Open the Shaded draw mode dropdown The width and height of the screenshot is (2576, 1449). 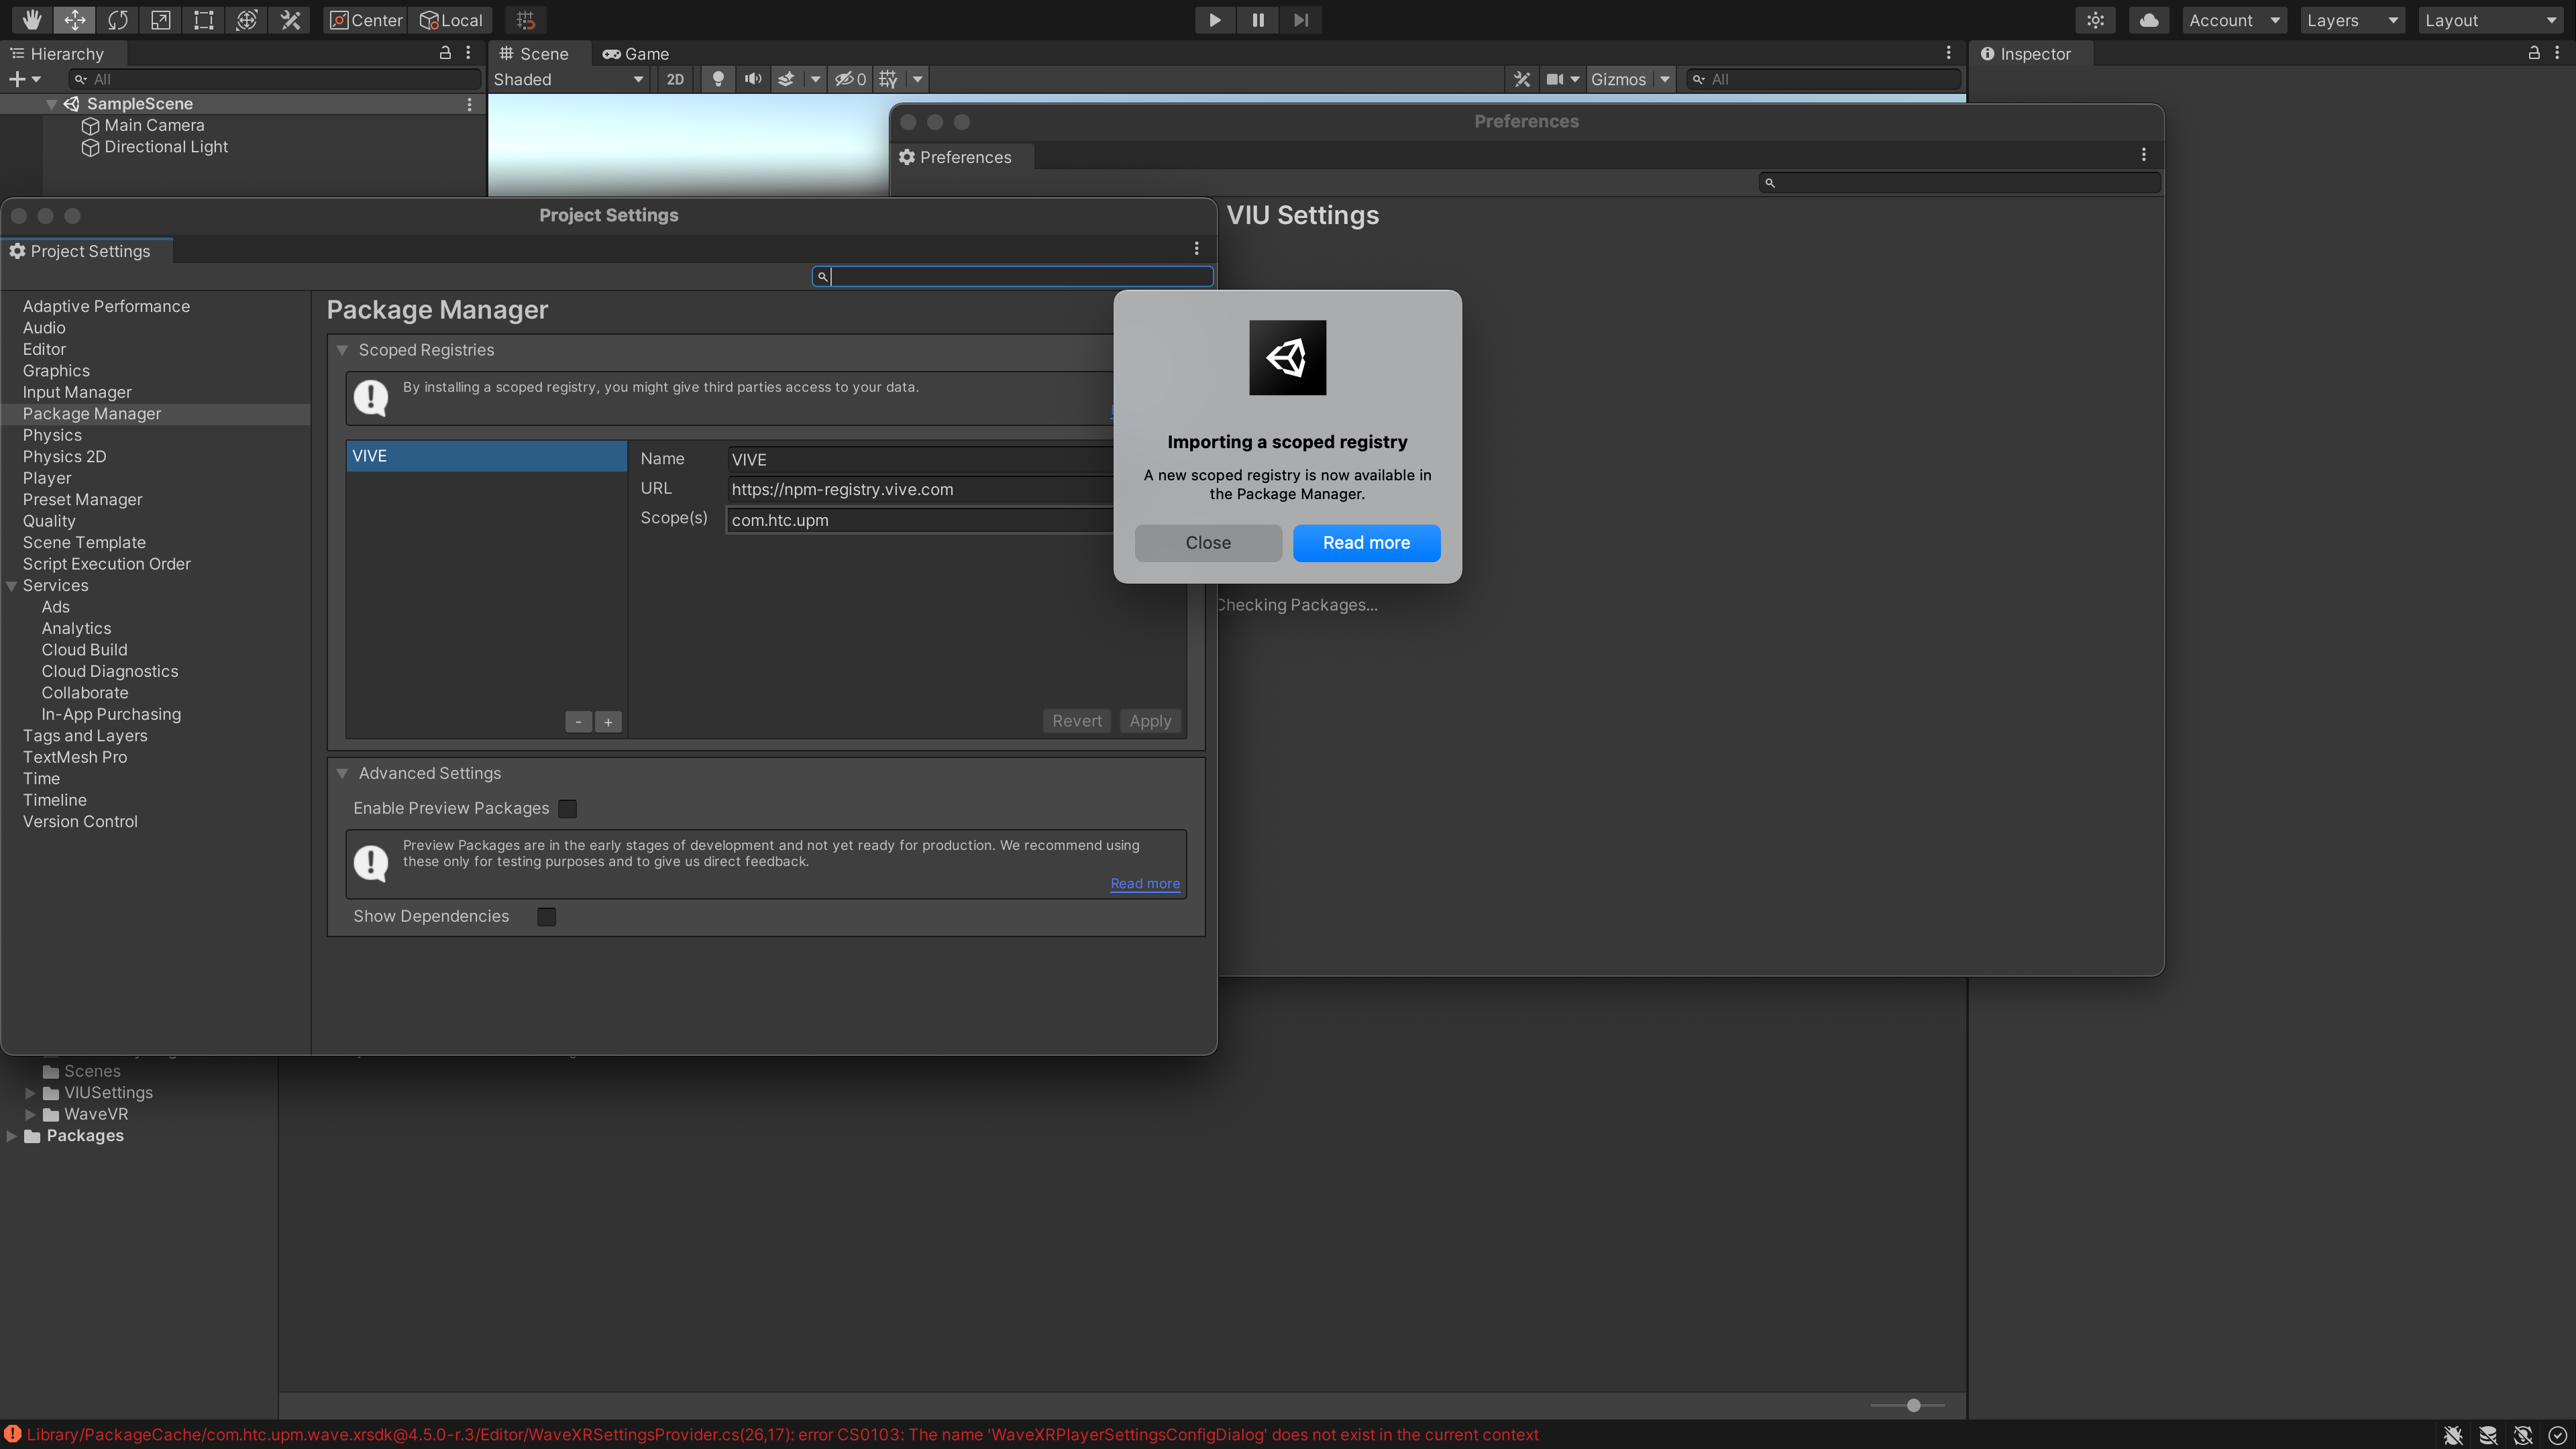click(x=568, y=79)
